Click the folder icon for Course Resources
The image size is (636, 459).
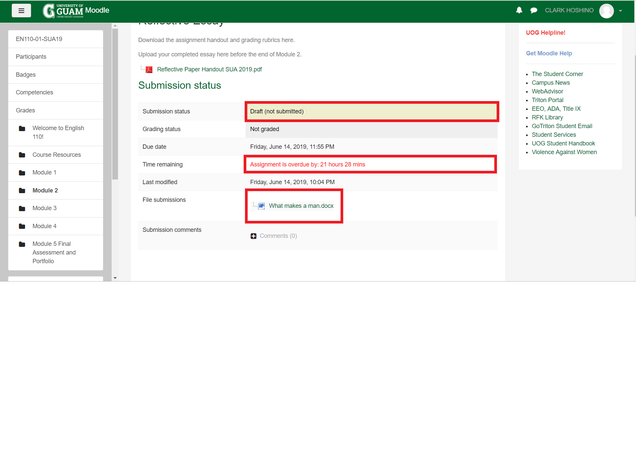[x=22, y=155]
